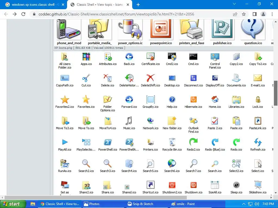Open the powerpoint.ico thumbnail
Image resolution: width=278 pixels, height=208 pixels.
point(161,29)
